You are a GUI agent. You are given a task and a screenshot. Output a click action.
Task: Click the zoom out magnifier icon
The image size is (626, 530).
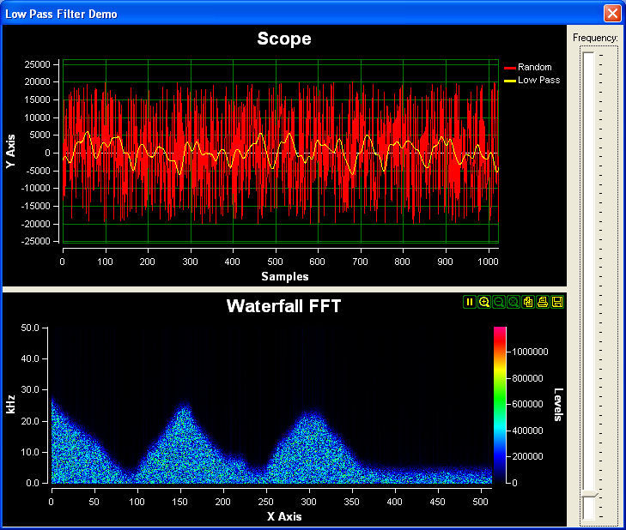click(x=499, y=302)
